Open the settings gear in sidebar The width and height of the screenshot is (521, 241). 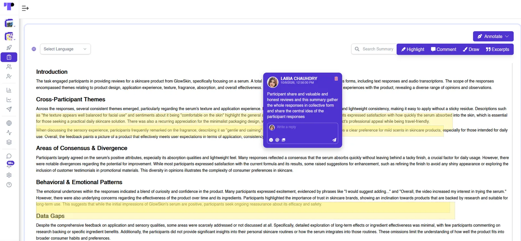pyautogui.click(x=9, y=175)
